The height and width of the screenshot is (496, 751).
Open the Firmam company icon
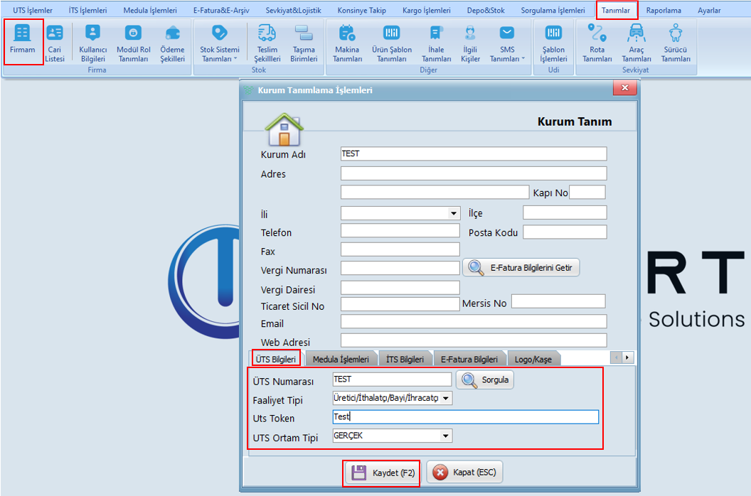pos(23,41)
